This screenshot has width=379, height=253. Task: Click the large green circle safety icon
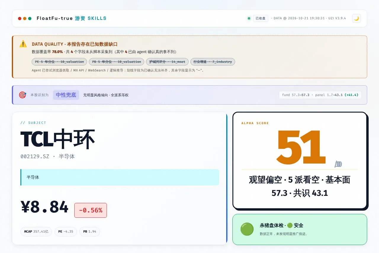click(x=247, y=229)
